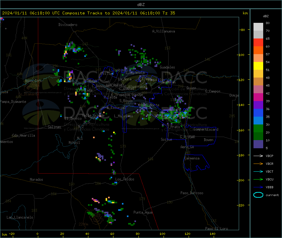This screenshot has height=238, width=282.
Task: Click the 'Pampa_Diamante' map label
Action: 13,102
